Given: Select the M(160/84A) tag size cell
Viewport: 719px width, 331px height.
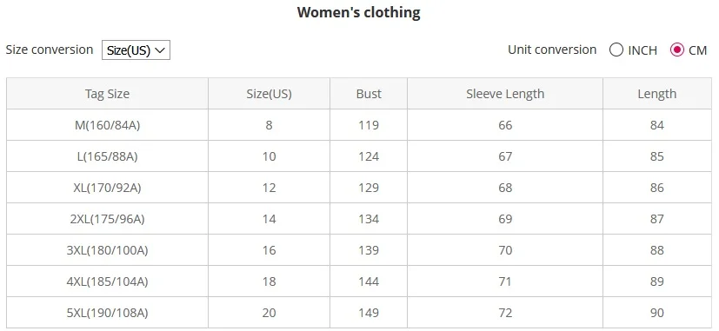Looking at the screenshot, I should pos(107,125).
